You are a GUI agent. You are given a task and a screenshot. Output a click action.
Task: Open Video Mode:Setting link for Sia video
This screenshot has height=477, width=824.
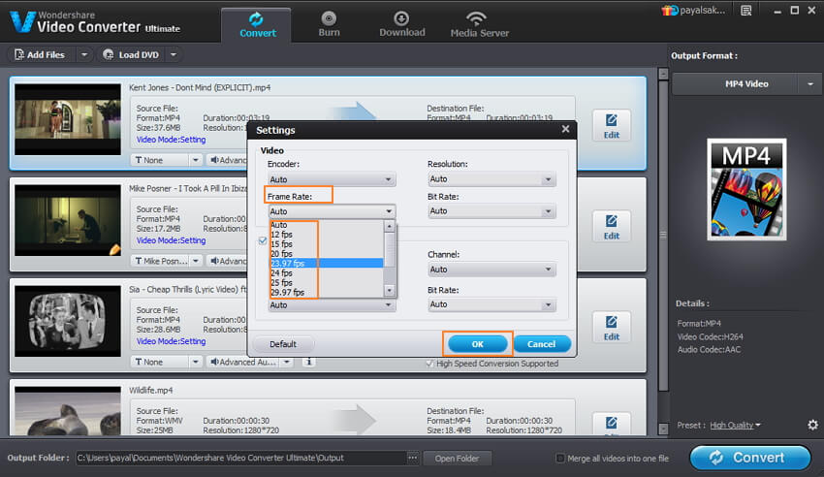point(171,341)
